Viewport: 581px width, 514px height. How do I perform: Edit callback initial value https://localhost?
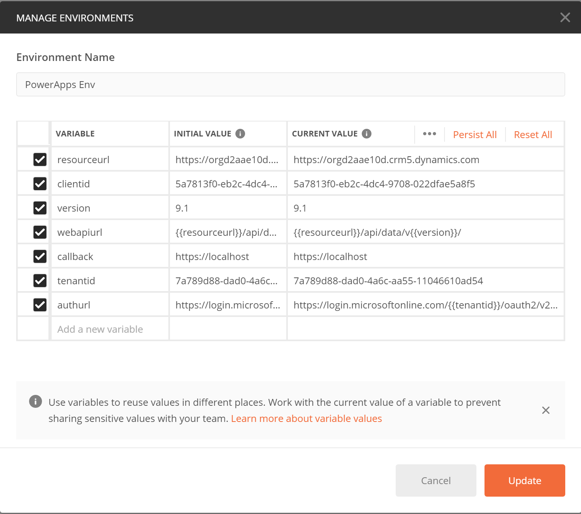click(x=228, y=256)
